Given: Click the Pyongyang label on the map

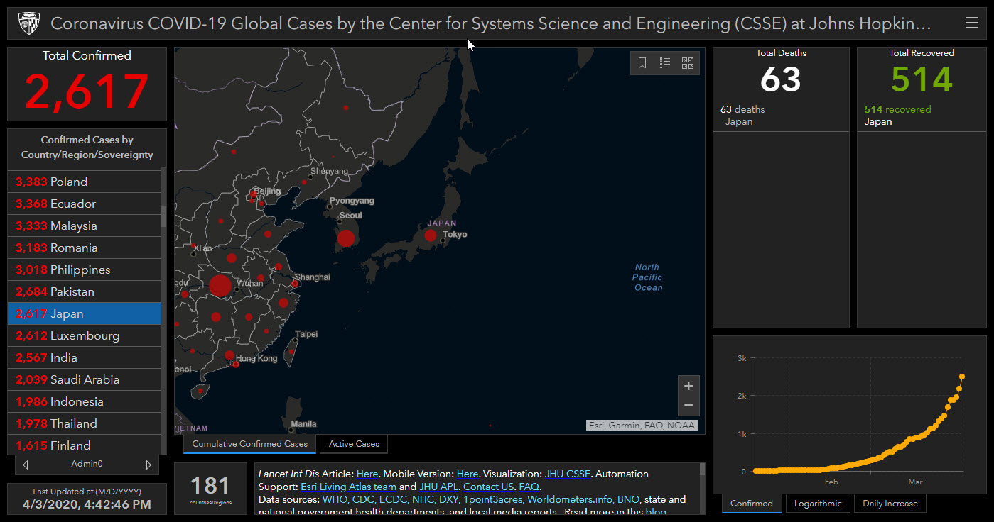Looking at the screenshot, I should click(x=352, y=201).
